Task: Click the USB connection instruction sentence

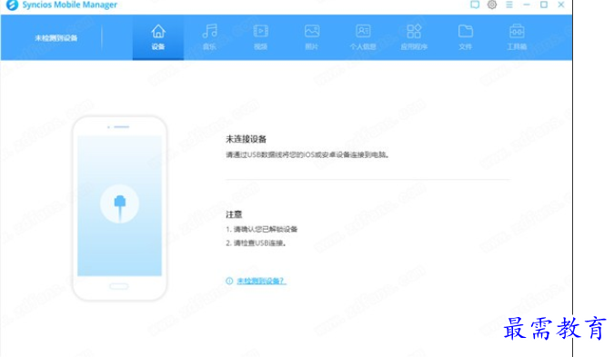Action: (x=307, y=154)
